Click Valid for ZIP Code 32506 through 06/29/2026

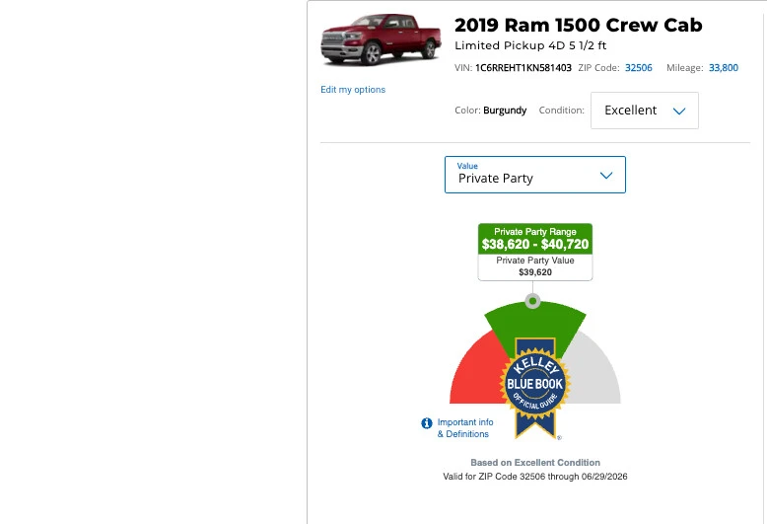pos(535,477)
